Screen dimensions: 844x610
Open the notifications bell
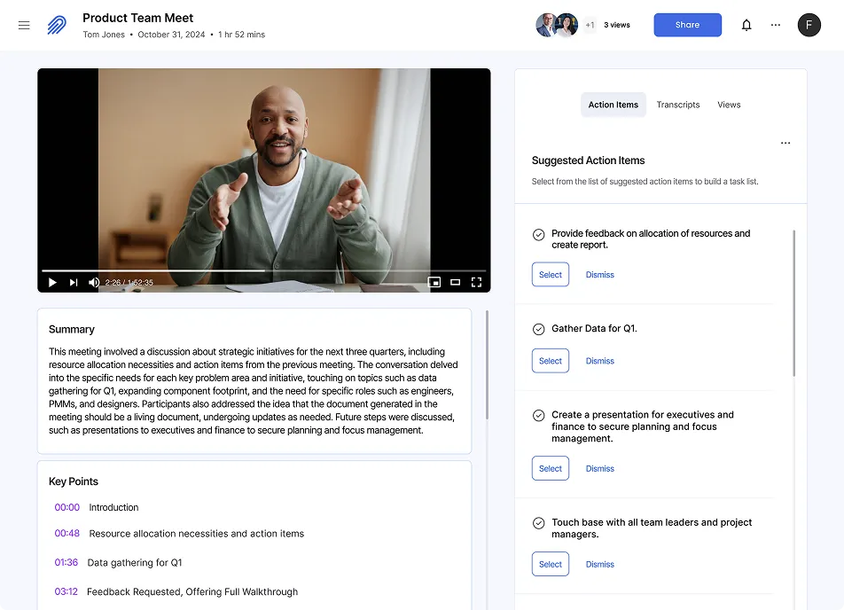click(746, 25)
